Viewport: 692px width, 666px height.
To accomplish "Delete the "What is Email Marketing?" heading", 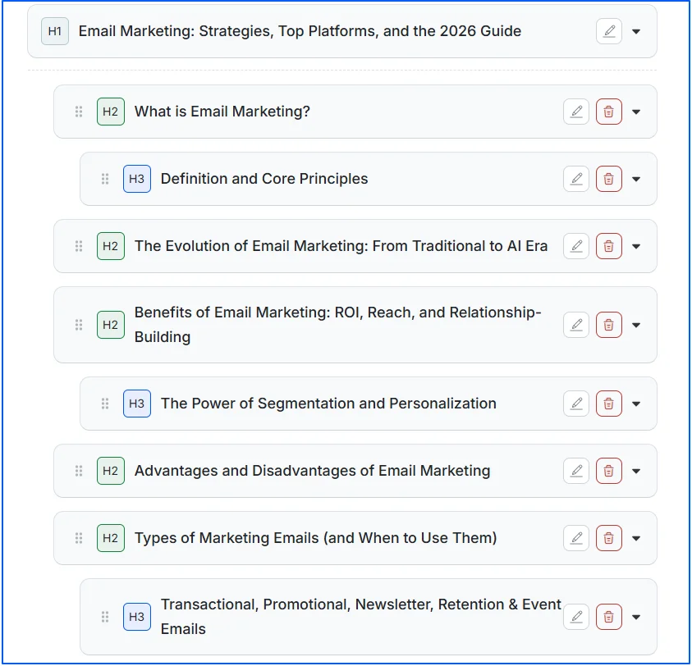I will click(x=609, y=111).
